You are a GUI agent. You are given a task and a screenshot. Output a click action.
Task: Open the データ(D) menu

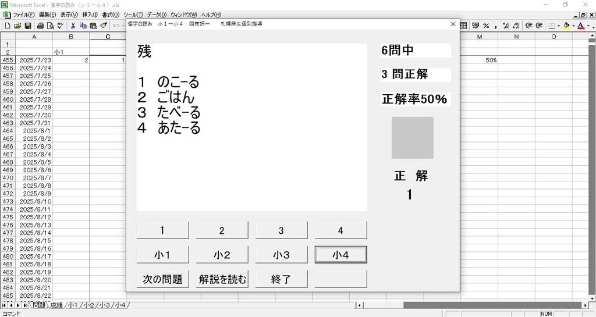[x=157, y=15]
